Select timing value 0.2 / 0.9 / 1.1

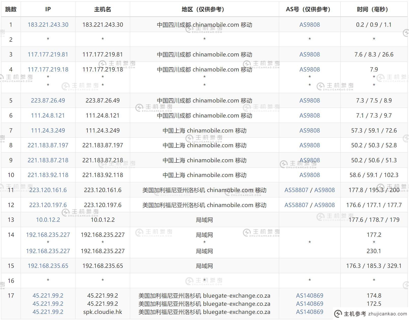pyautogui.click(x=374, y=25)
